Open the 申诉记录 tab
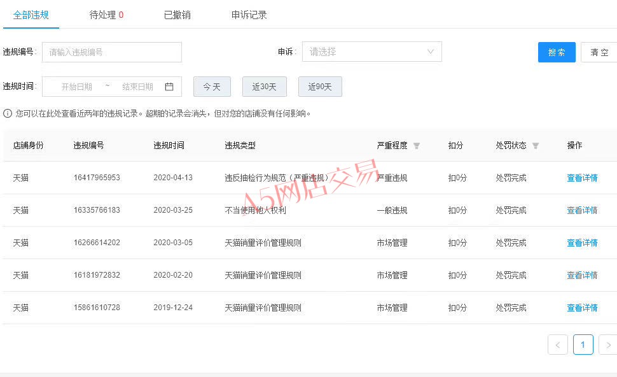This screenshot has height=377, width=617. pyautogui.click(x=249, y=15)
